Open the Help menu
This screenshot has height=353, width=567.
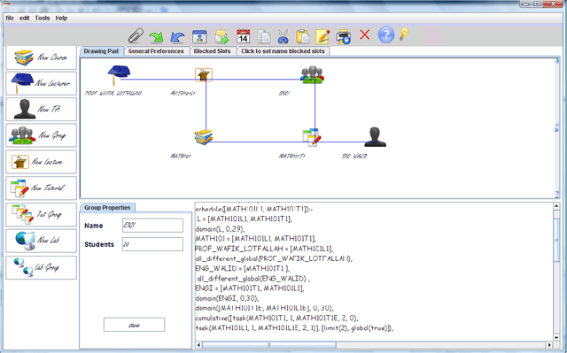click(x=61, y=18)
